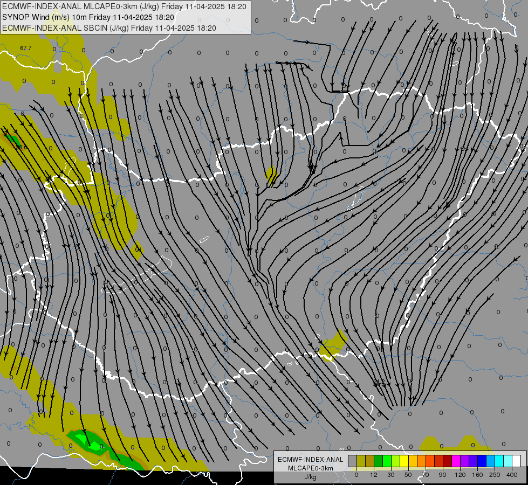This screenshot has width=528, height=485.
Task: Click the SBCIN title line at top
Action: click(109, 28)
